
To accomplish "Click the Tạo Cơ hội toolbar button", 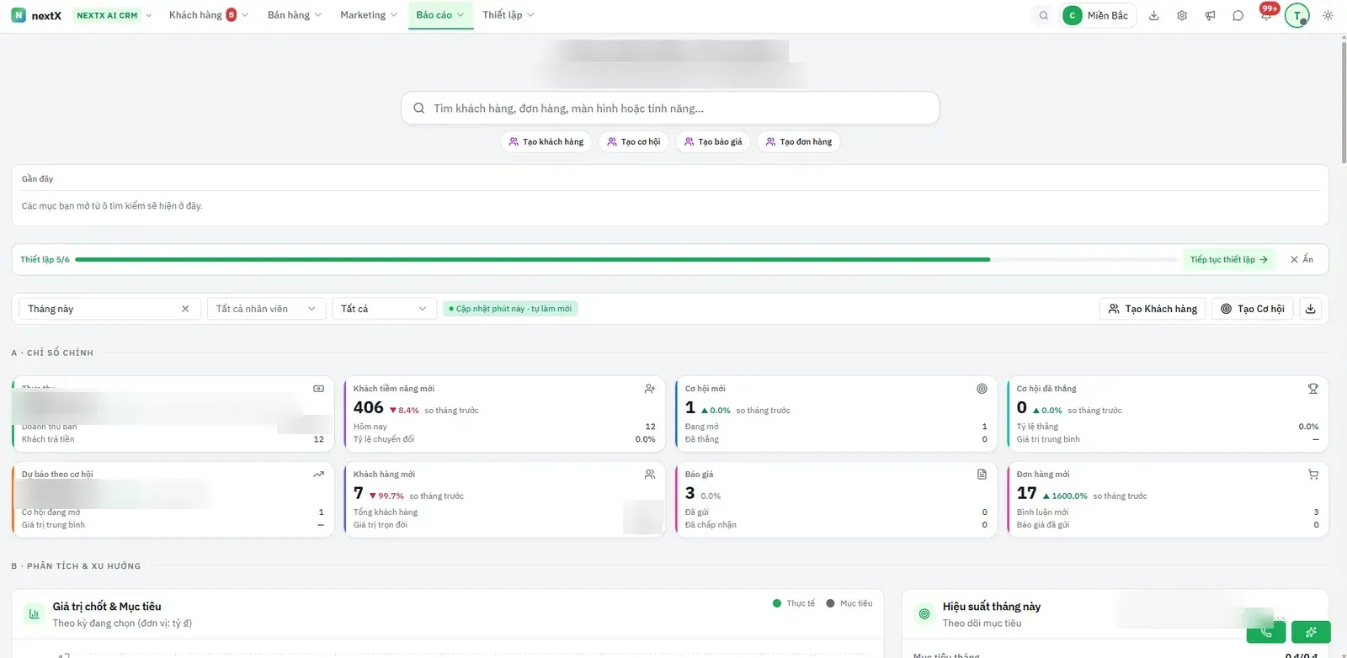I will (1253, 309).
